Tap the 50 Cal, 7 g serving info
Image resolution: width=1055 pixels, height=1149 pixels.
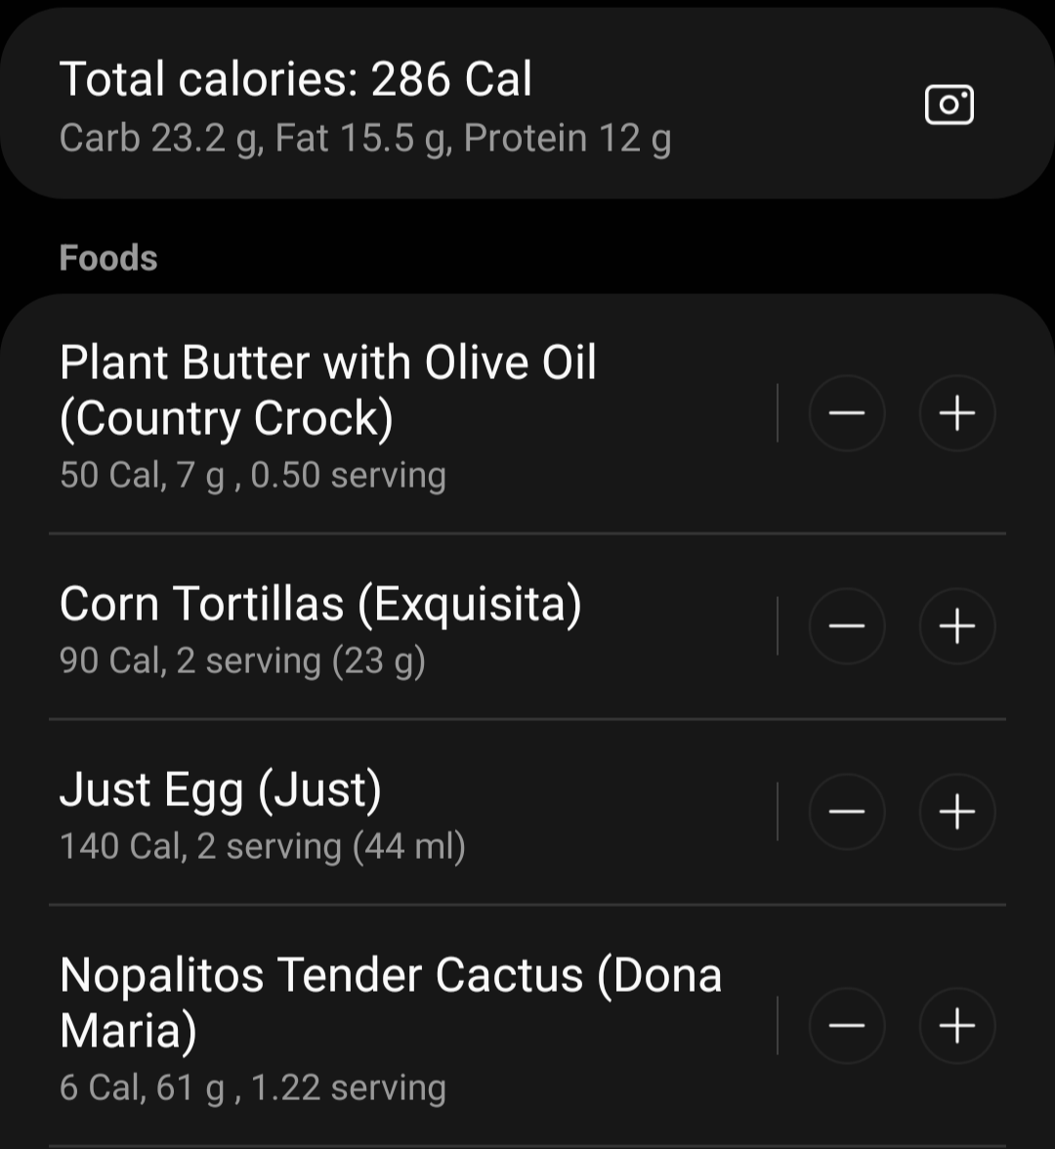click(x=253, y=475)
